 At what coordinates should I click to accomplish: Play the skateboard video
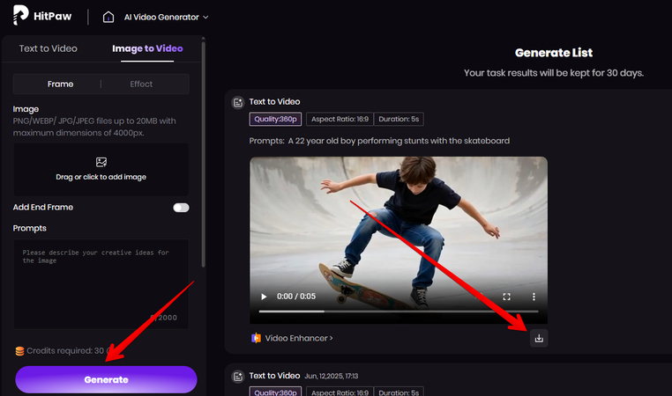point(264,297)
